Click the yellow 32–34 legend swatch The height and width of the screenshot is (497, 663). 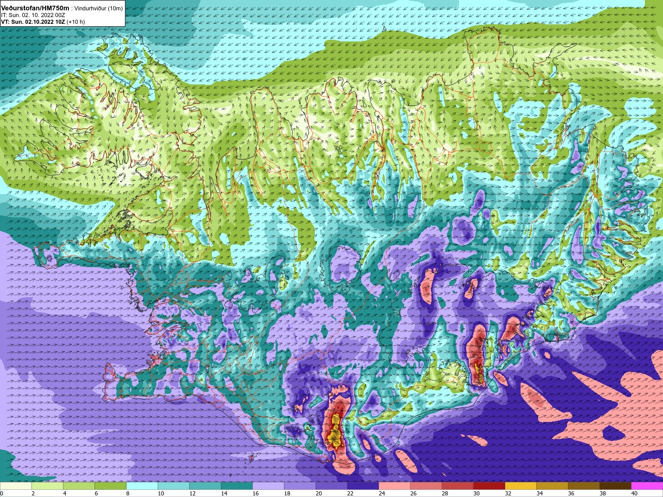pyautogui.click(x=522, y=486)
